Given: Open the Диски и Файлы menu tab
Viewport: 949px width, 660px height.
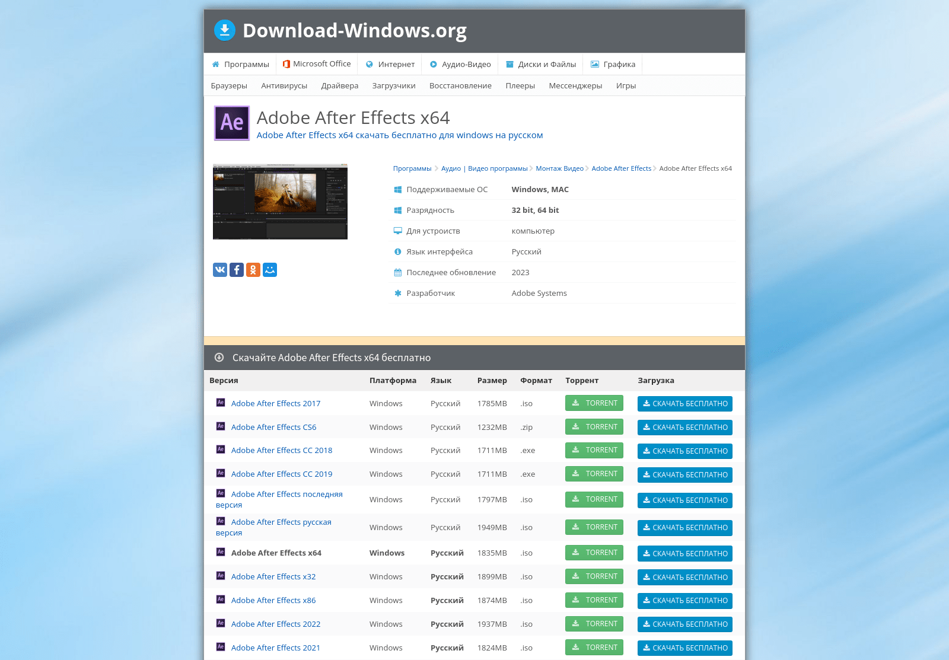Looking at the screenshot, I should click(x=540, y=64).
